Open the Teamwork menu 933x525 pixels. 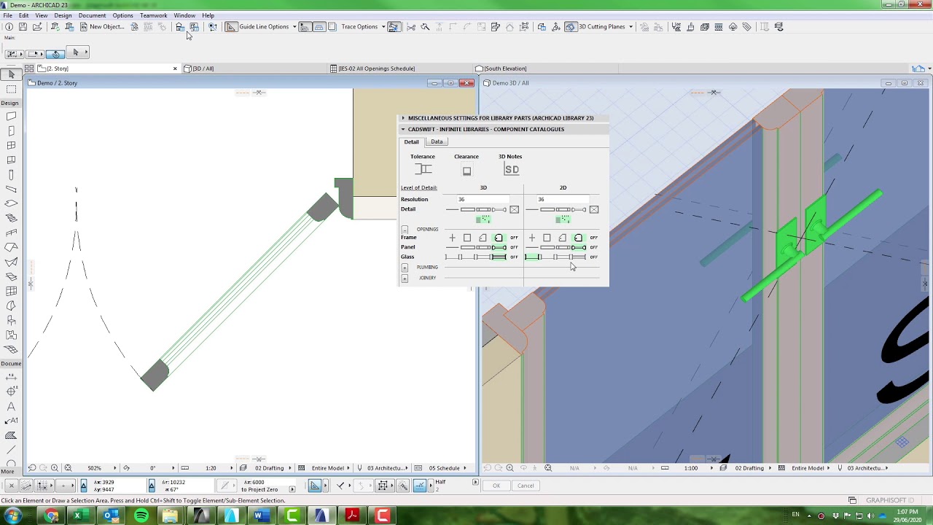(x=153, y=15)
